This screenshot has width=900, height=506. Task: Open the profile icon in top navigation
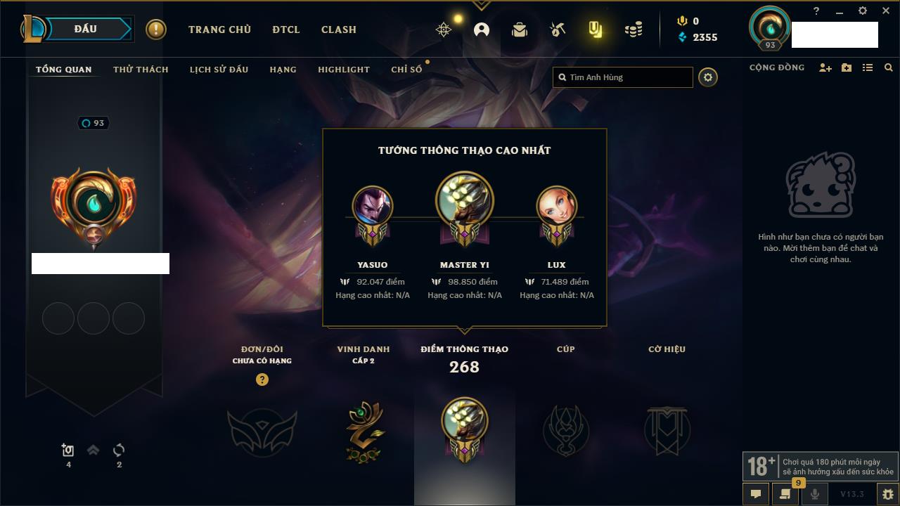pos(482,30)
